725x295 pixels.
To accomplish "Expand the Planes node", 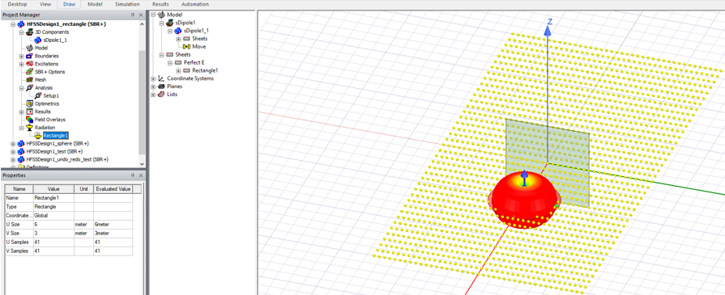I will click(154, 86).
